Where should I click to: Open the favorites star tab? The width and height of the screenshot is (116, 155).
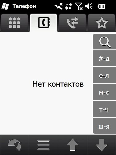click(101, 23)
